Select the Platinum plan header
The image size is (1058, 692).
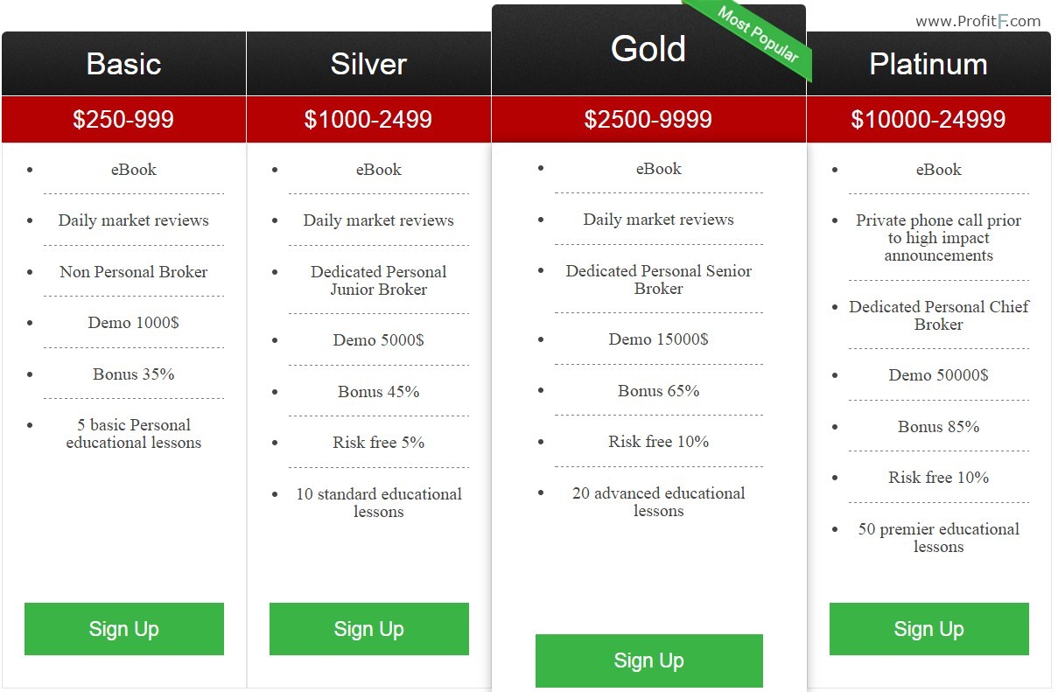pos(928,64)
